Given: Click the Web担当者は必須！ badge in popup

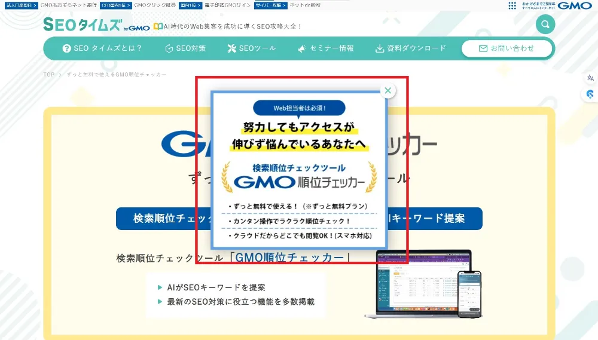Looking at the screenshot, I should (300, 108).
